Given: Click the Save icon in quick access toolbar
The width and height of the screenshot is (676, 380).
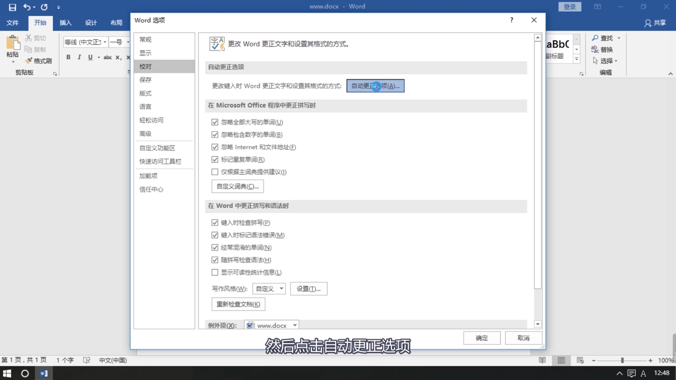Looking at the screenshot, I should (13, 7).
